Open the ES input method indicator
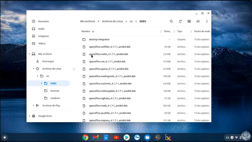This screenshot has height=142, width=252. (x=228, y=138)
